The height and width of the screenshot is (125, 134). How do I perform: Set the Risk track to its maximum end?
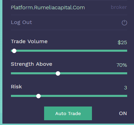click(126, 96)
